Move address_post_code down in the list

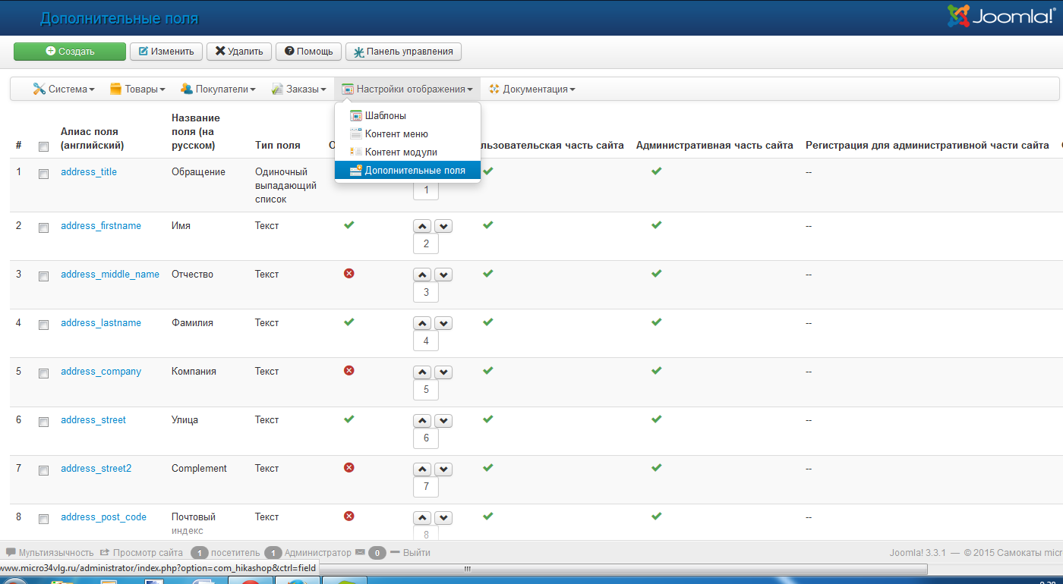click(x=443, y=517)
